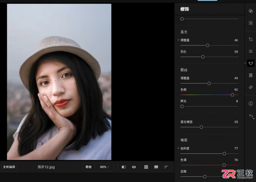The width and height of the screenshot is (256, 182).
Task: Adjust the 眼线 调整量 slider at 49
Action: click(x=209, y=84)
